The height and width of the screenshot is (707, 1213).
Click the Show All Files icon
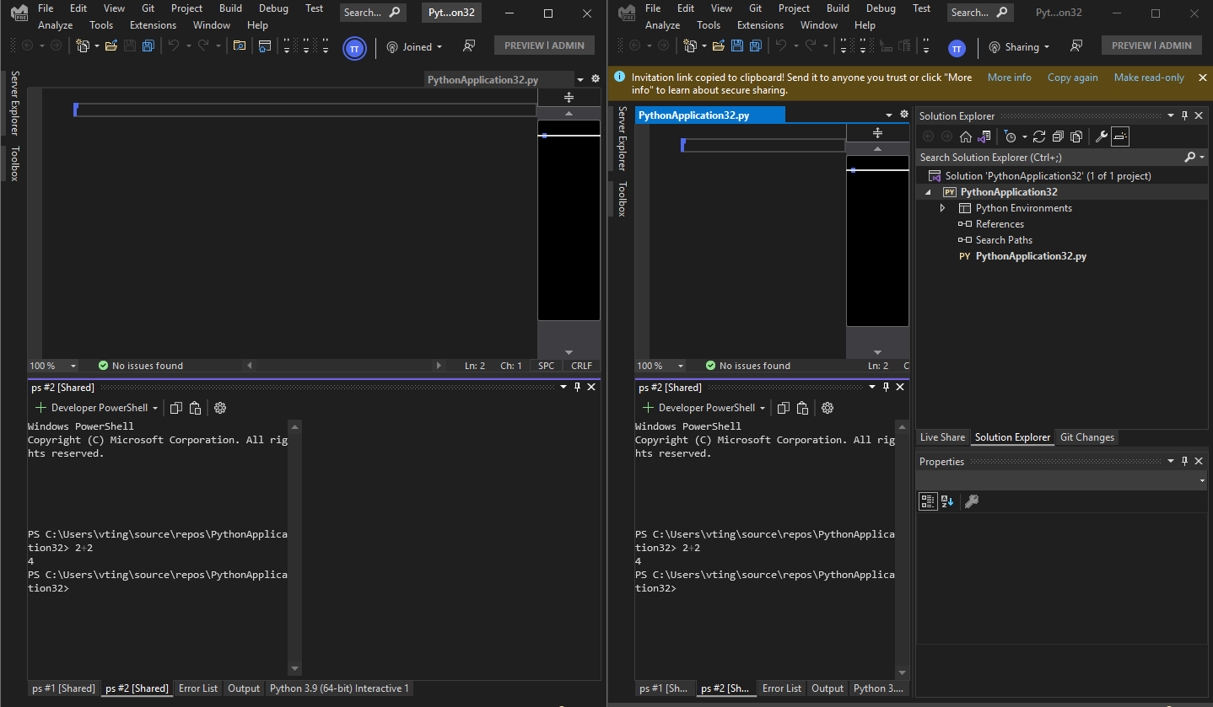pyautogui.click(x=1076, y=136)
